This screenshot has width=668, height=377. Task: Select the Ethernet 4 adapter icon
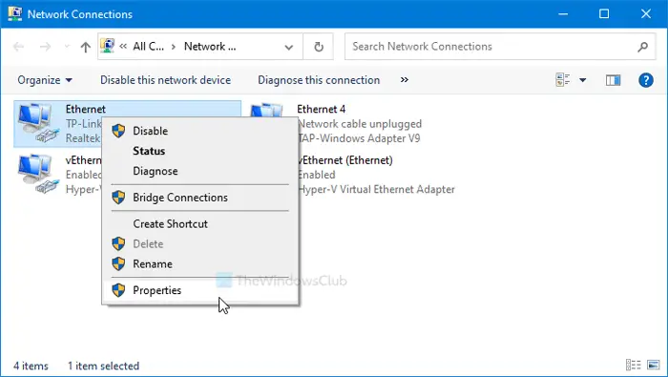[266, 111]
